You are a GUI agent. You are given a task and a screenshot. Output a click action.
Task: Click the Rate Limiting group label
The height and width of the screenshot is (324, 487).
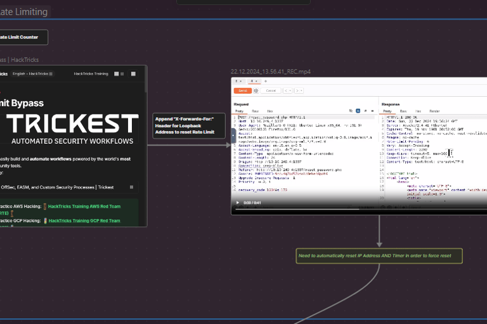(x=24, y=12)
